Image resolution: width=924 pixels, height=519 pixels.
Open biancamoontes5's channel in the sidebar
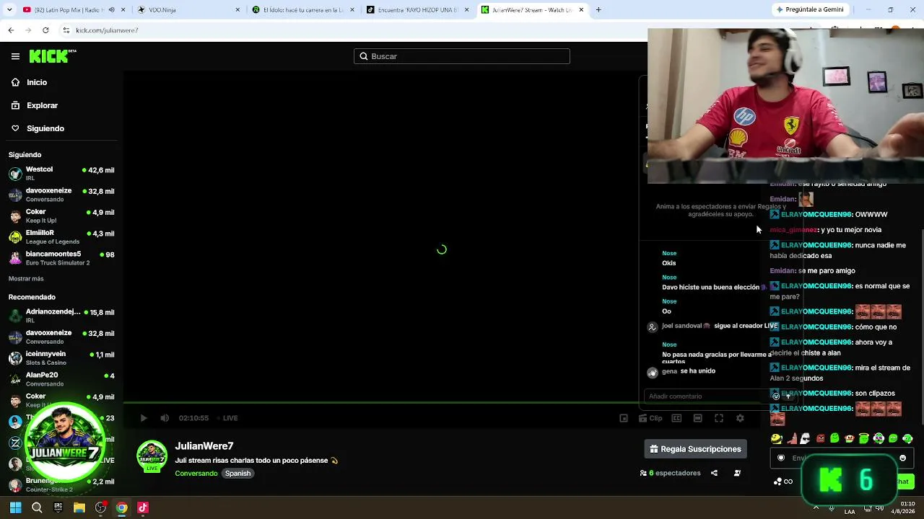[61, 258]
